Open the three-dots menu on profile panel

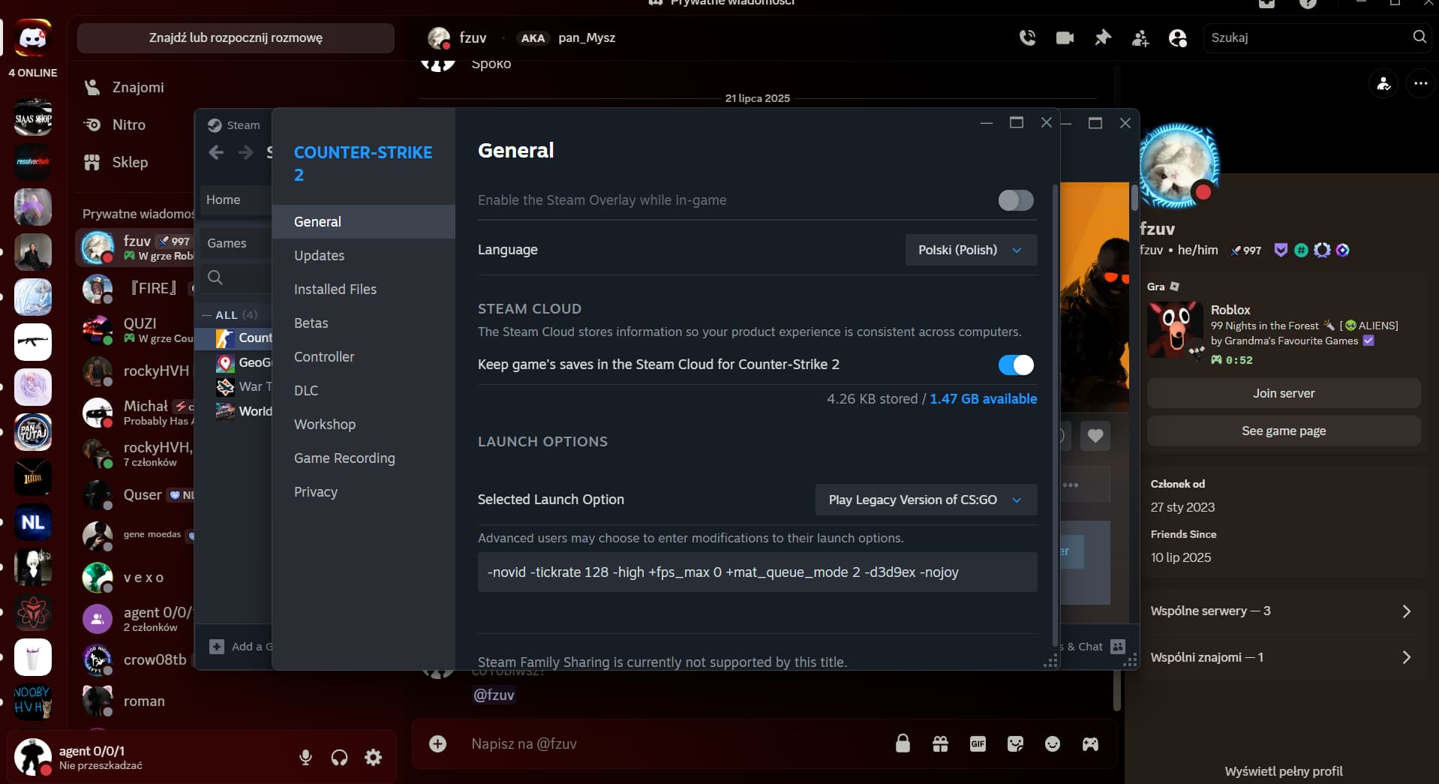pyautogui.click(x=1420, y=83)
